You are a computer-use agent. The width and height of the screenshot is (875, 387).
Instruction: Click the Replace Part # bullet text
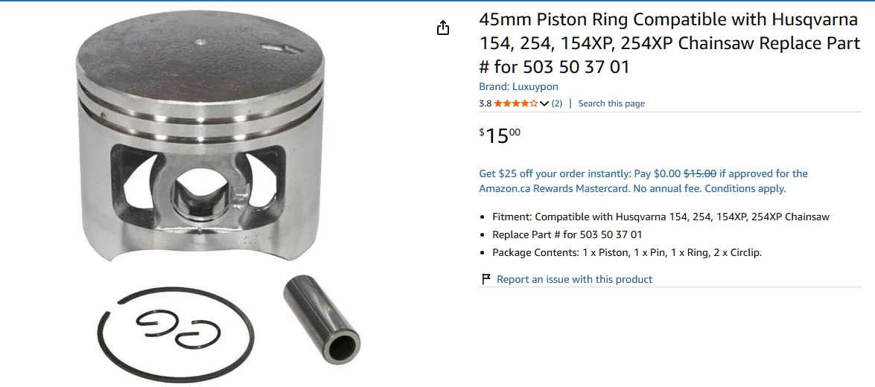pyautogui.click(x=567, y=234)
